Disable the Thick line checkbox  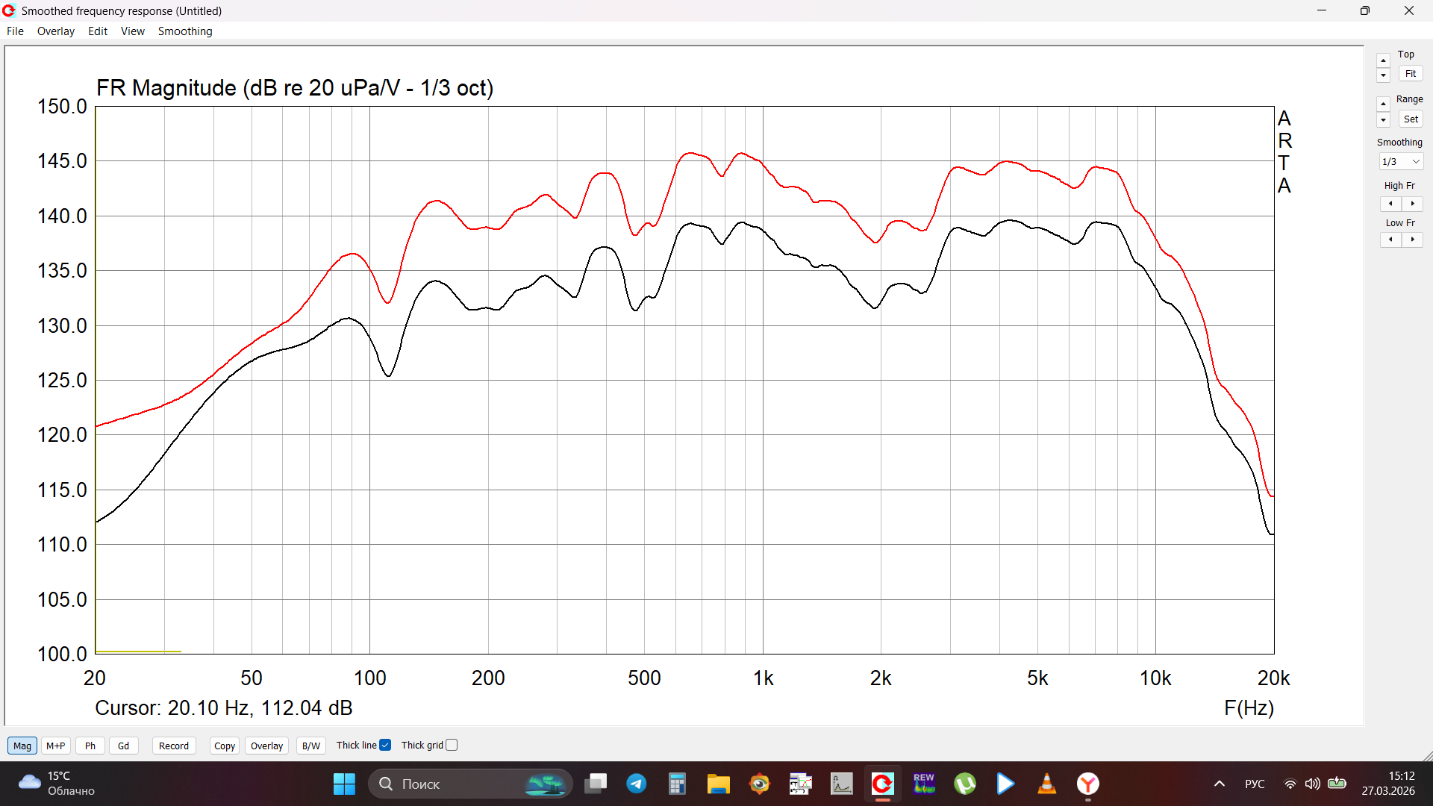point(385,745)
